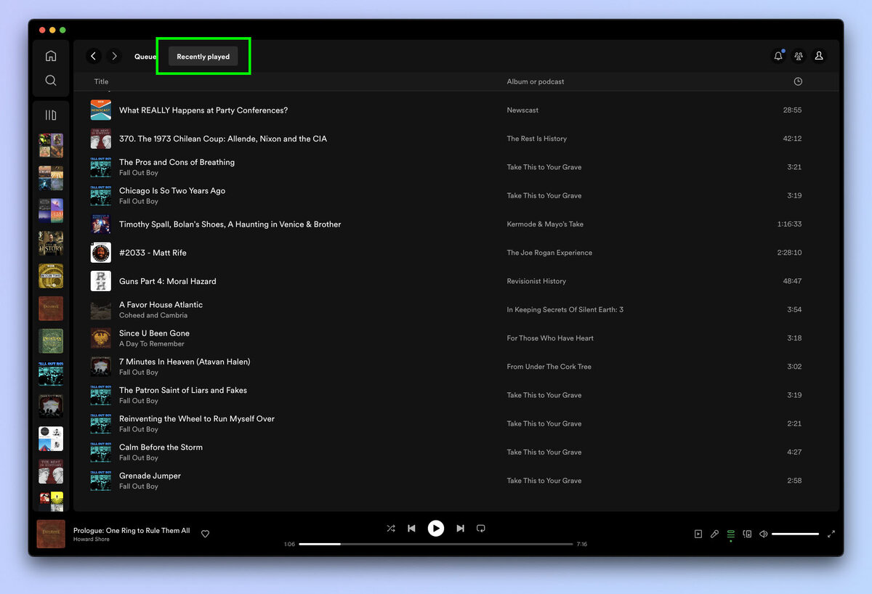Click the Album or podcast column header
The width and height of the screenshot is (872, 594).
(x=536, y=81)
